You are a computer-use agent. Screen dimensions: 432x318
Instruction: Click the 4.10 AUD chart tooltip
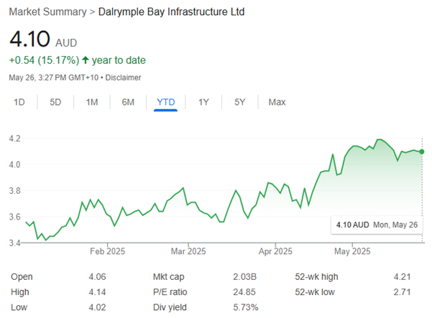[x=377, y=225]
